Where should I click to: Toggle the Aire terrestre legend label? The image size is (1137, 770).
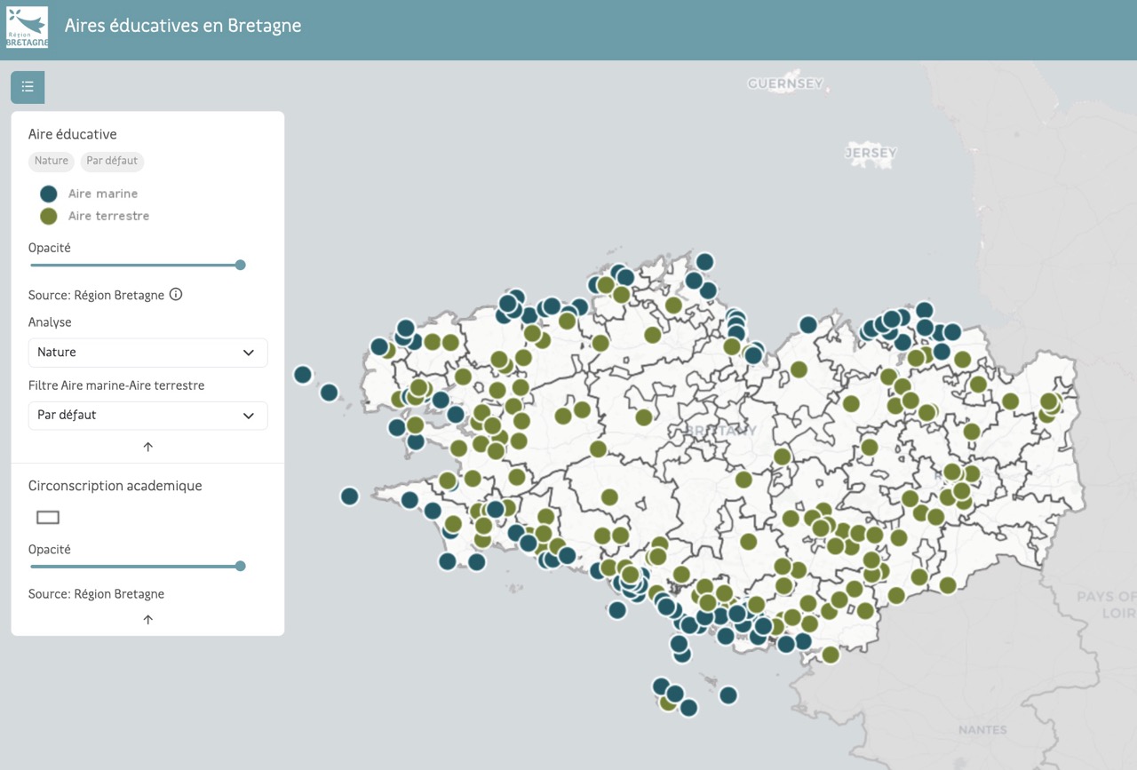(x=108, y=216)
